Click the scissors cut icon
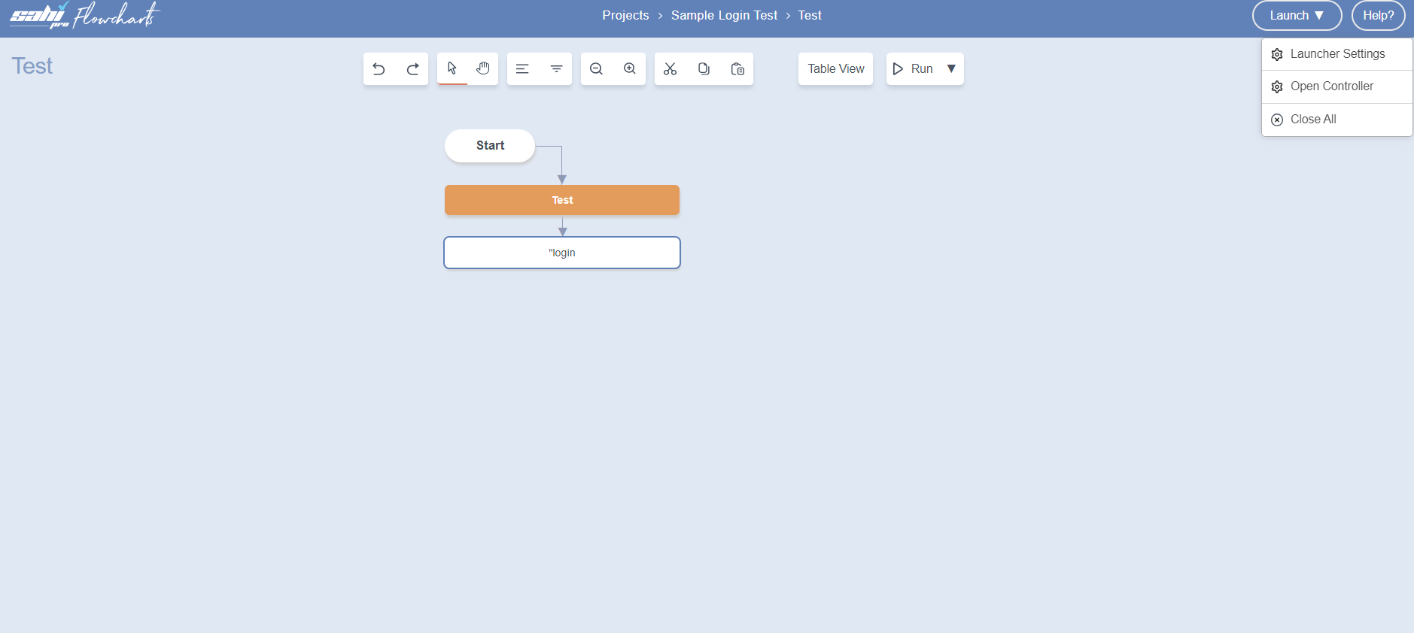Screen dimensions: 1414x633 click(670, 69)
